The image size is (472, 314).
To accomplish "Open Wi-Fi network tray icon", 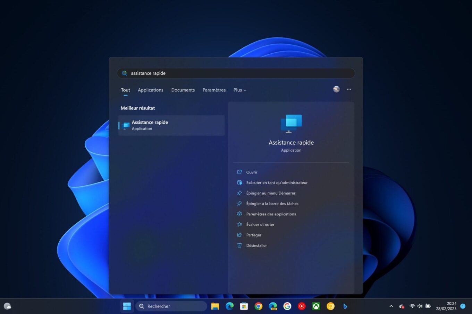I will (412, 306).
